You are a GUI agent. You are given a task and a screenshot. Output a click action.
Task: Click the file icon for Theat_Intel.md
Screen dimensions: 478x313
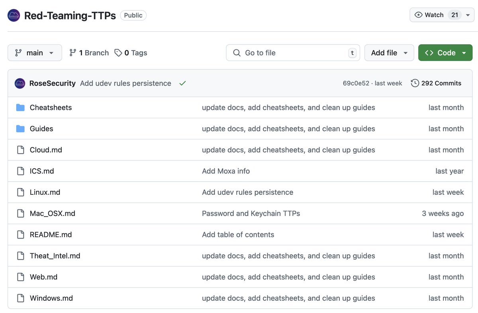pyautogui.click(x=20, y=256)
